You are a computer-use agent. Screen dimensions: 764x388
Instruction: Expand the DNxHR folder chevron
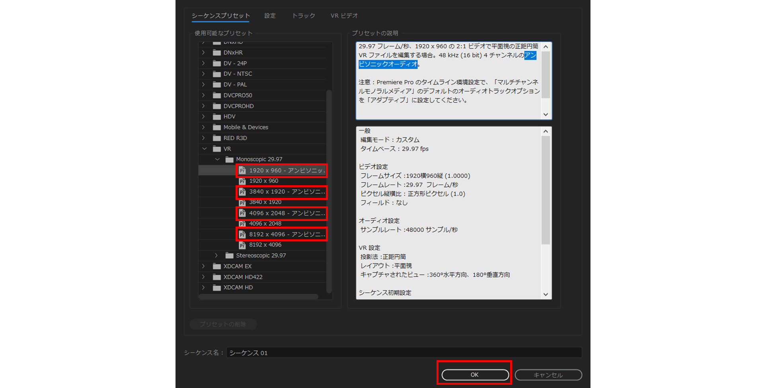point(204,52)
